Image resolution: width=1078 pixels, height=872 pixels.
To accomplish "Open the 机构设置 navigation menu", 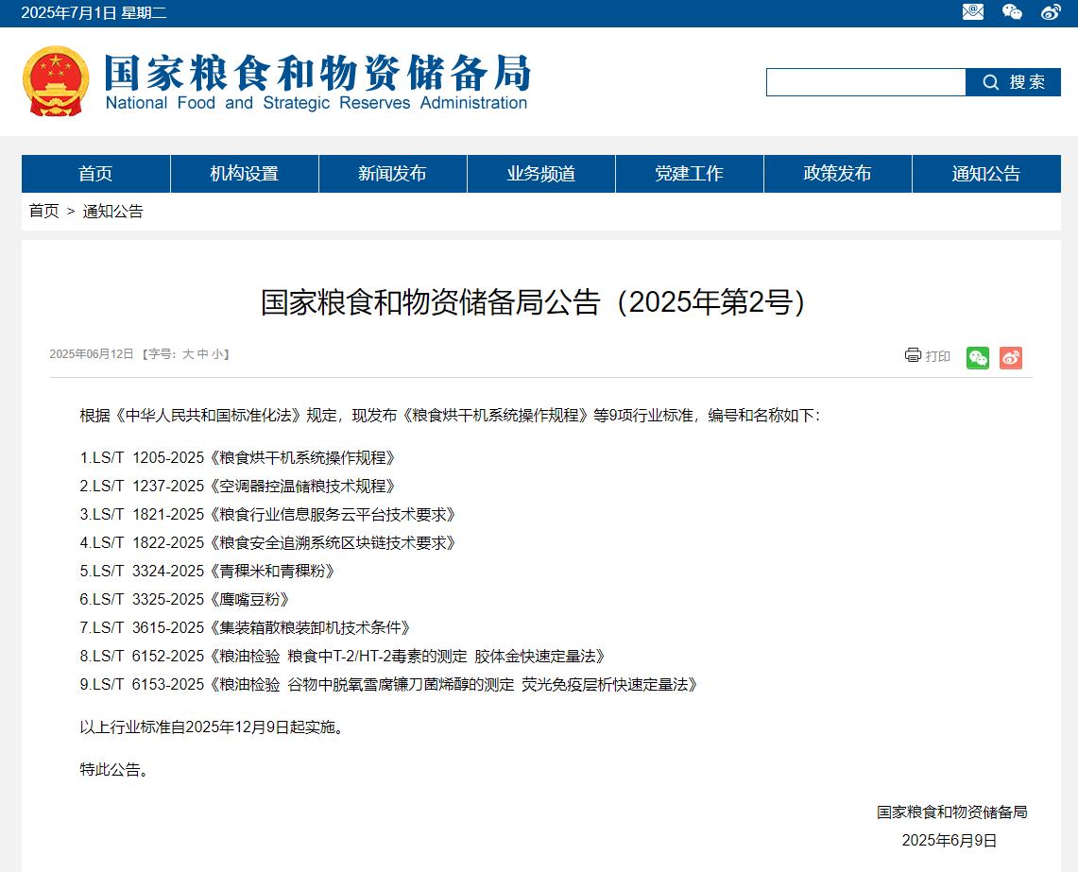I will [x=244, y=174].
